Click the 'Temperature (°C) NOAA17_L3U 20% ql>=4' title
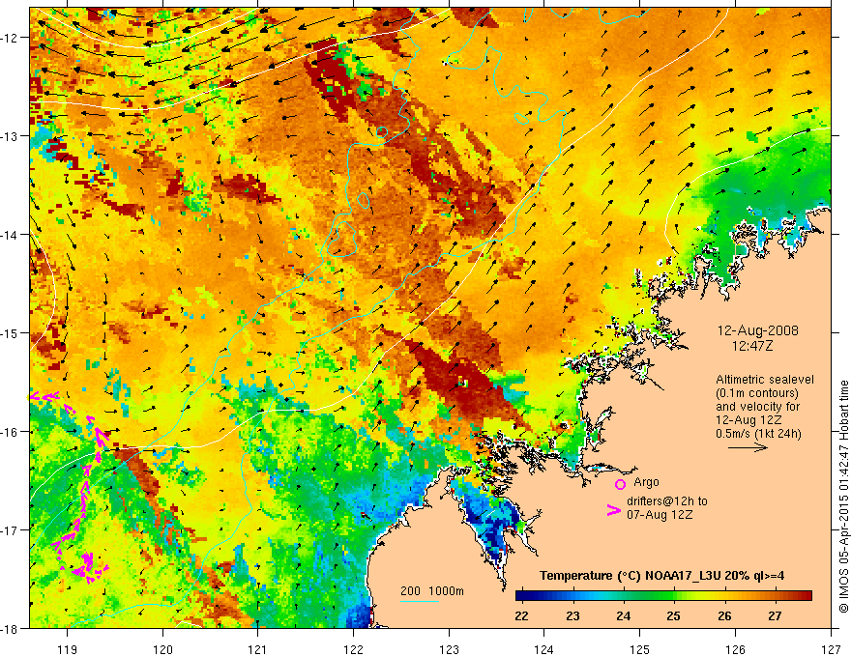851x657 pixels. tap(661, 576)
